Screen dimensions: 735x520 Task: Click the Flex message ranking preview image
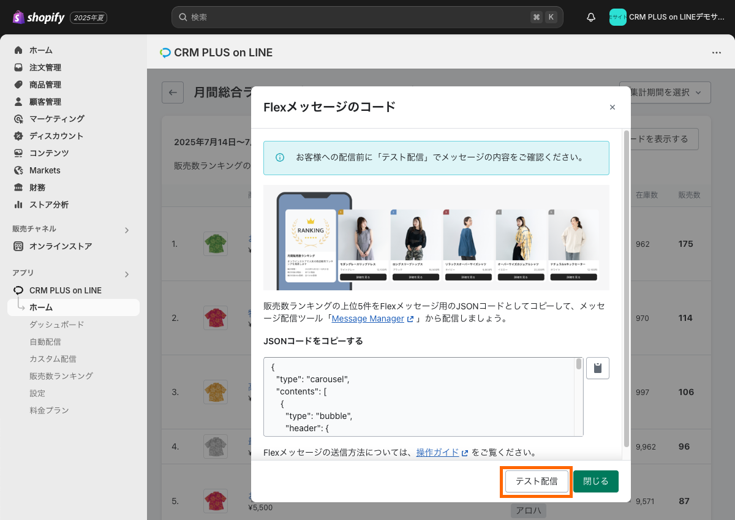[436, 238]
